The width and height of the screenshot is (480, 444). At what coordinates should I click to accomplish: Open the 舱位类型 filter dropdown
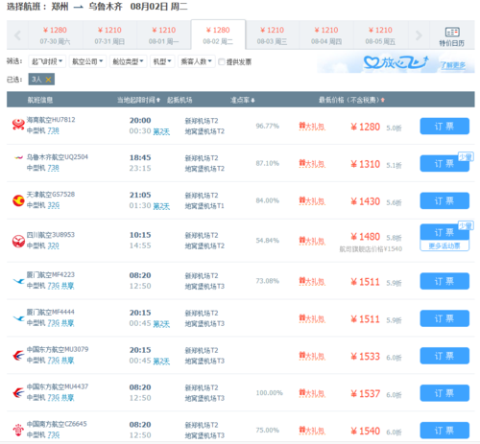coord(128,61)
